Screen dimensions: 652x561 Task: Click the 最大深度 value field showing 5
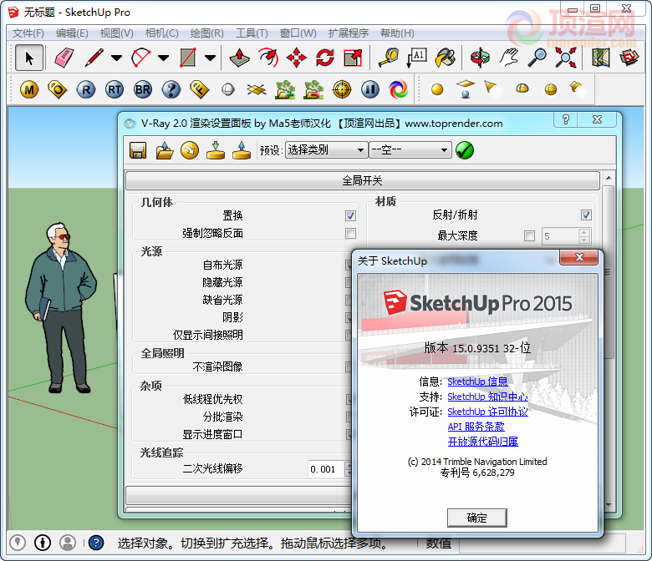(560, 236)
